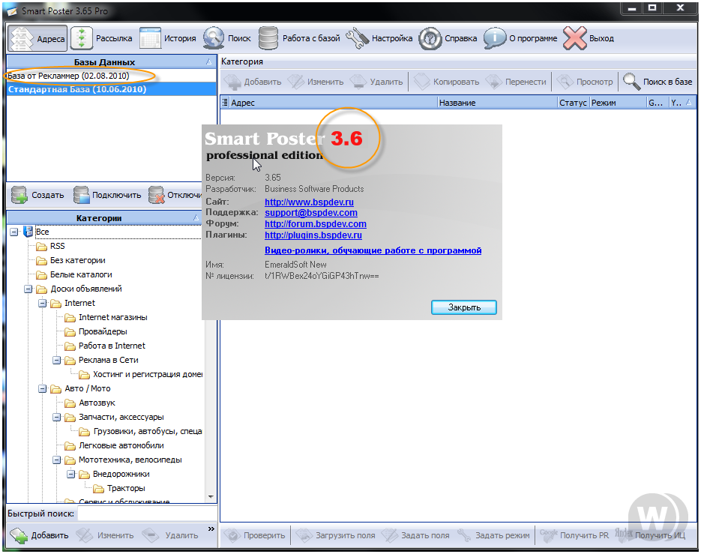Click the Копировать icon in category toolbar
The width and height of the screenshot is (701, 554).
(x=421, y=82)
